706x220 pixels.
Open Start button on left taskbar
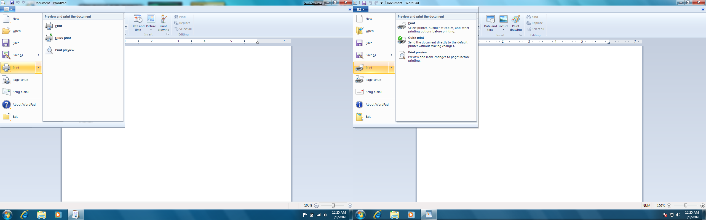coord(7,215)
